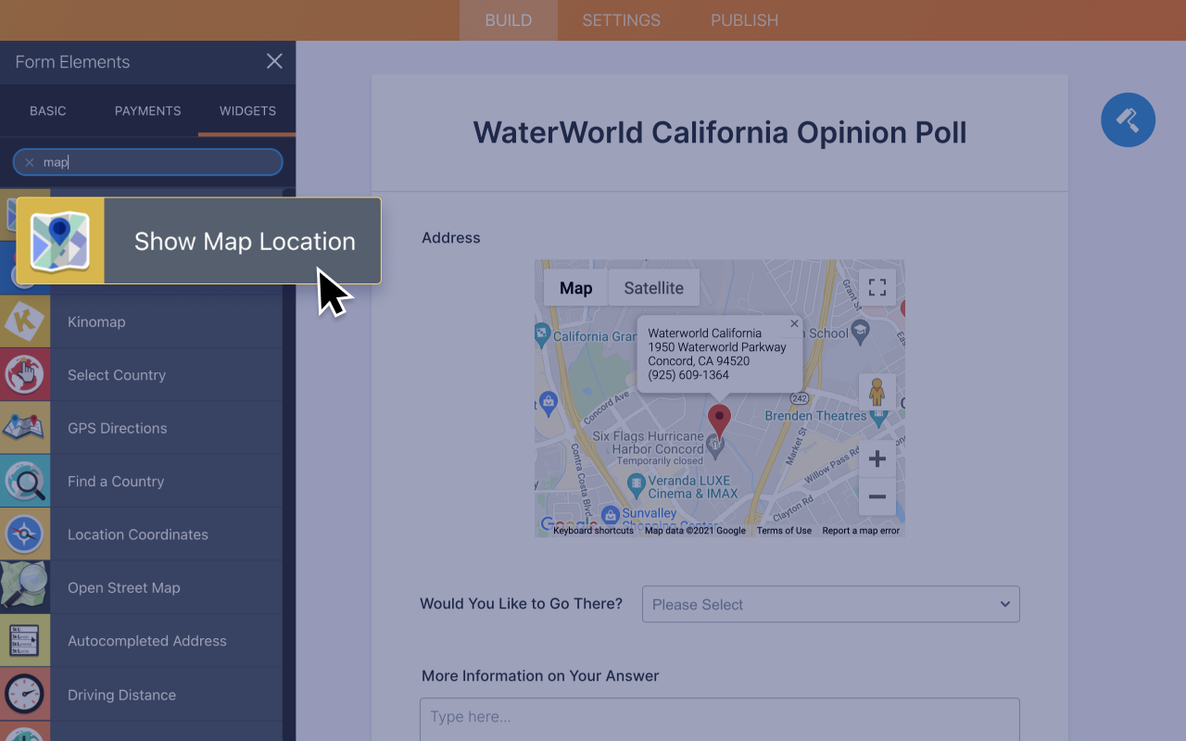Switch to the BASIC elements tab

pos(47,110)
